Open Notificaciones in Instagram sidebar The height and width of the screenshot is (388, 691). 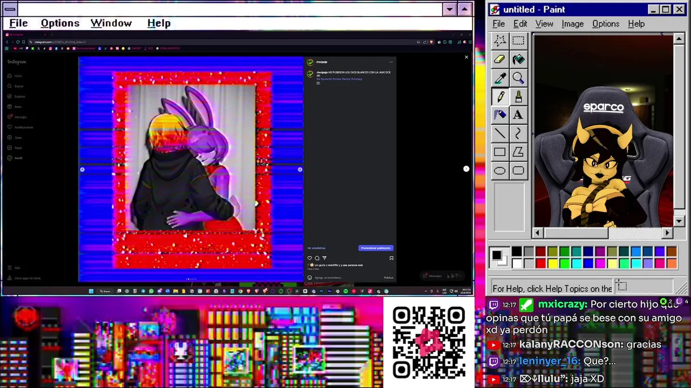click(21, 127)
